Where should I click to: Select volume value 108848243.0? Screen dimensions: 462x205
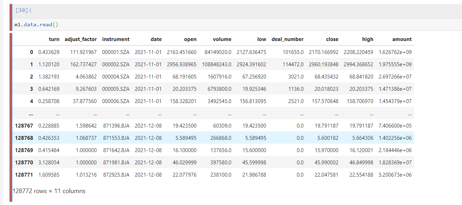pyautogui.click(x=217, y=64)
